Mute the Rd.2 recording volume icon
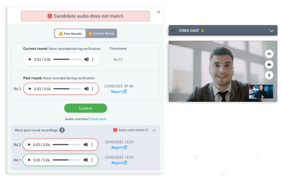Image resolution: width=282 pixels, height=180 pixels. (x=86, y=144)
